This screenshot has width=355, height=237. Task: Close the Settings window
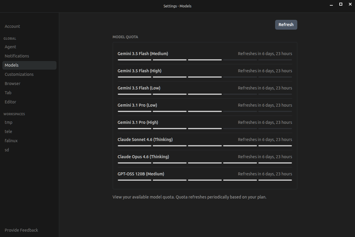click(x=351, y=4)
